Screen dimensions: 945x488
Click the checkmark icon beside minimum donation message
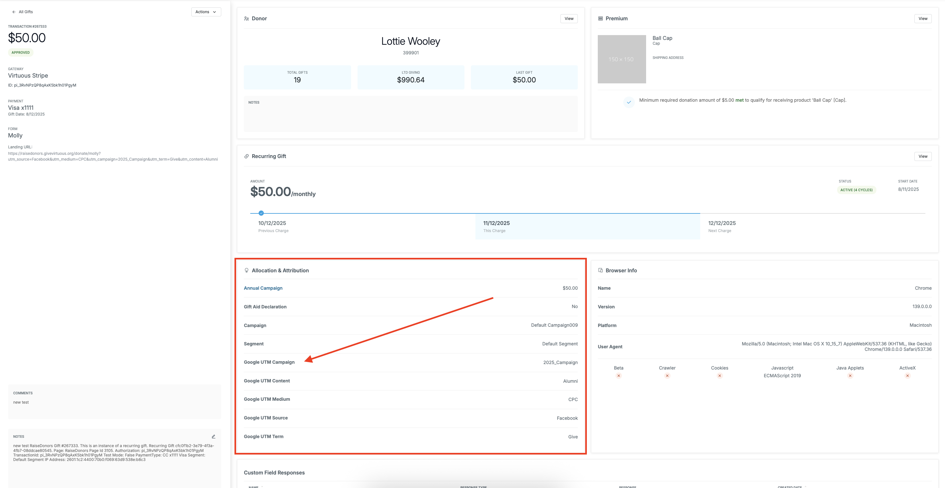pyautogui.click(x=629, y=102)
